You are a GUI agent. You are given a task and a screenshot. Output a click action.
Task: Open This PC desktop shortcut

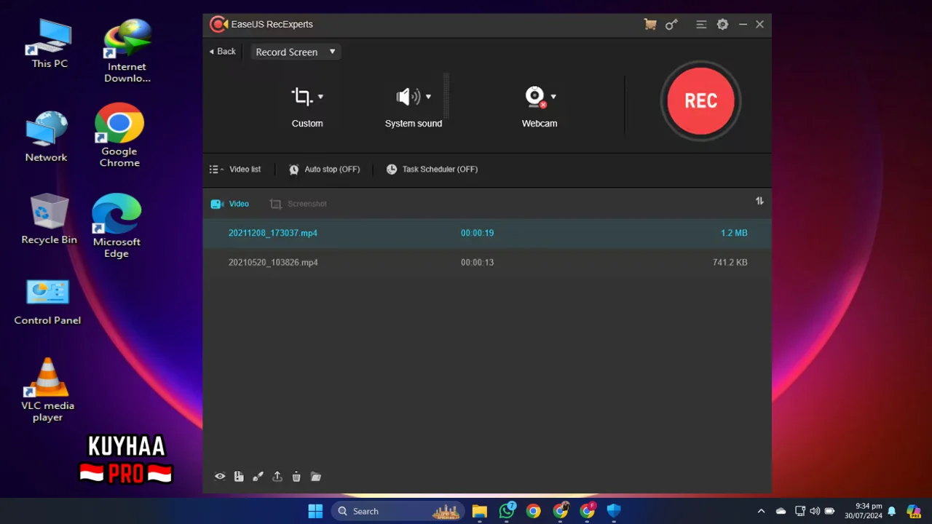pos(50,44)
